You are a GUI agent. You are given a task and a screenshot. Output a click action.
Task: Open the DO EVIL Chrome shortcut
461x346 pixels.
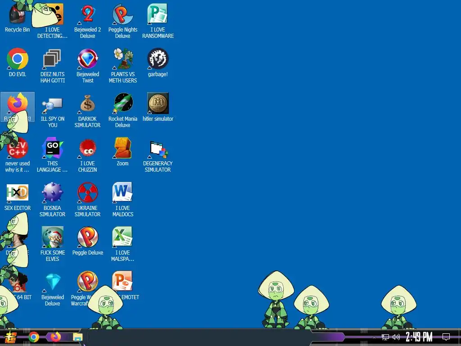pos(18,62)
